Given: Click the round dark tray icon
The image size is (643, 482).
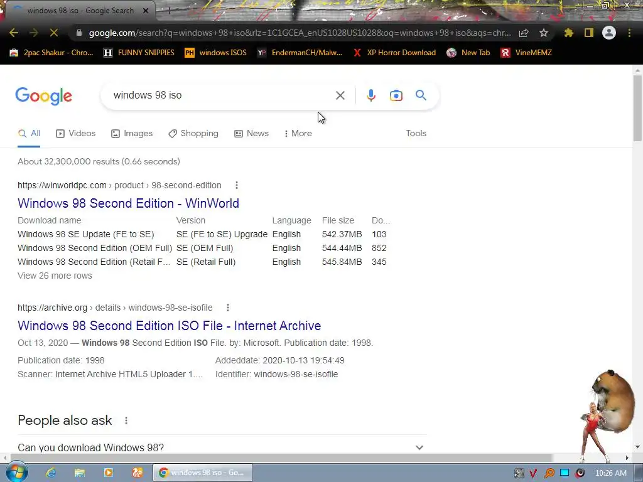Looking at the screenshot, I should (x=580, y=473).
